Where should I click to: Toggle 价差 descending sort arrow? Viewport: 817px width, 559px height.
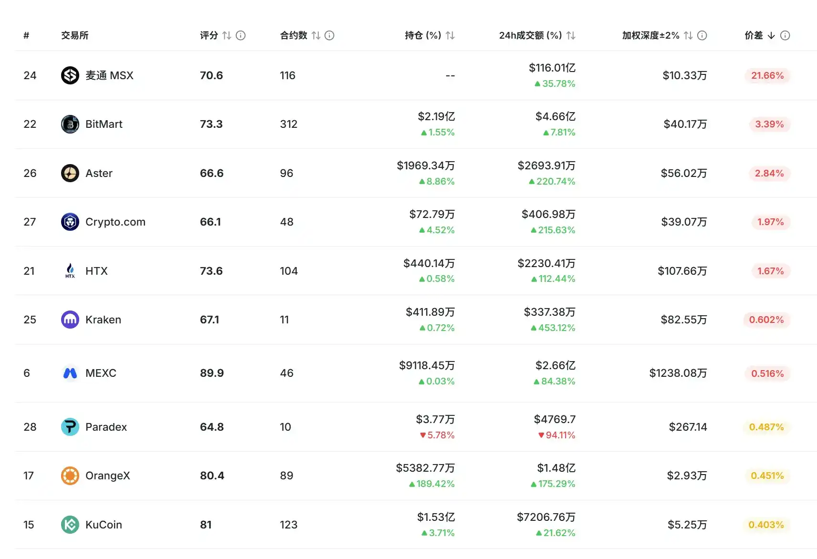(x=771, y=35)
